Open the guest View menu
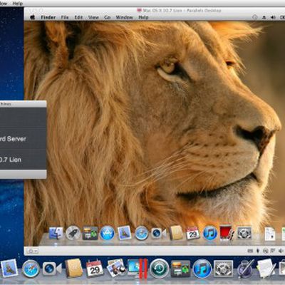The image size is (285, 285). click(93, 17)
